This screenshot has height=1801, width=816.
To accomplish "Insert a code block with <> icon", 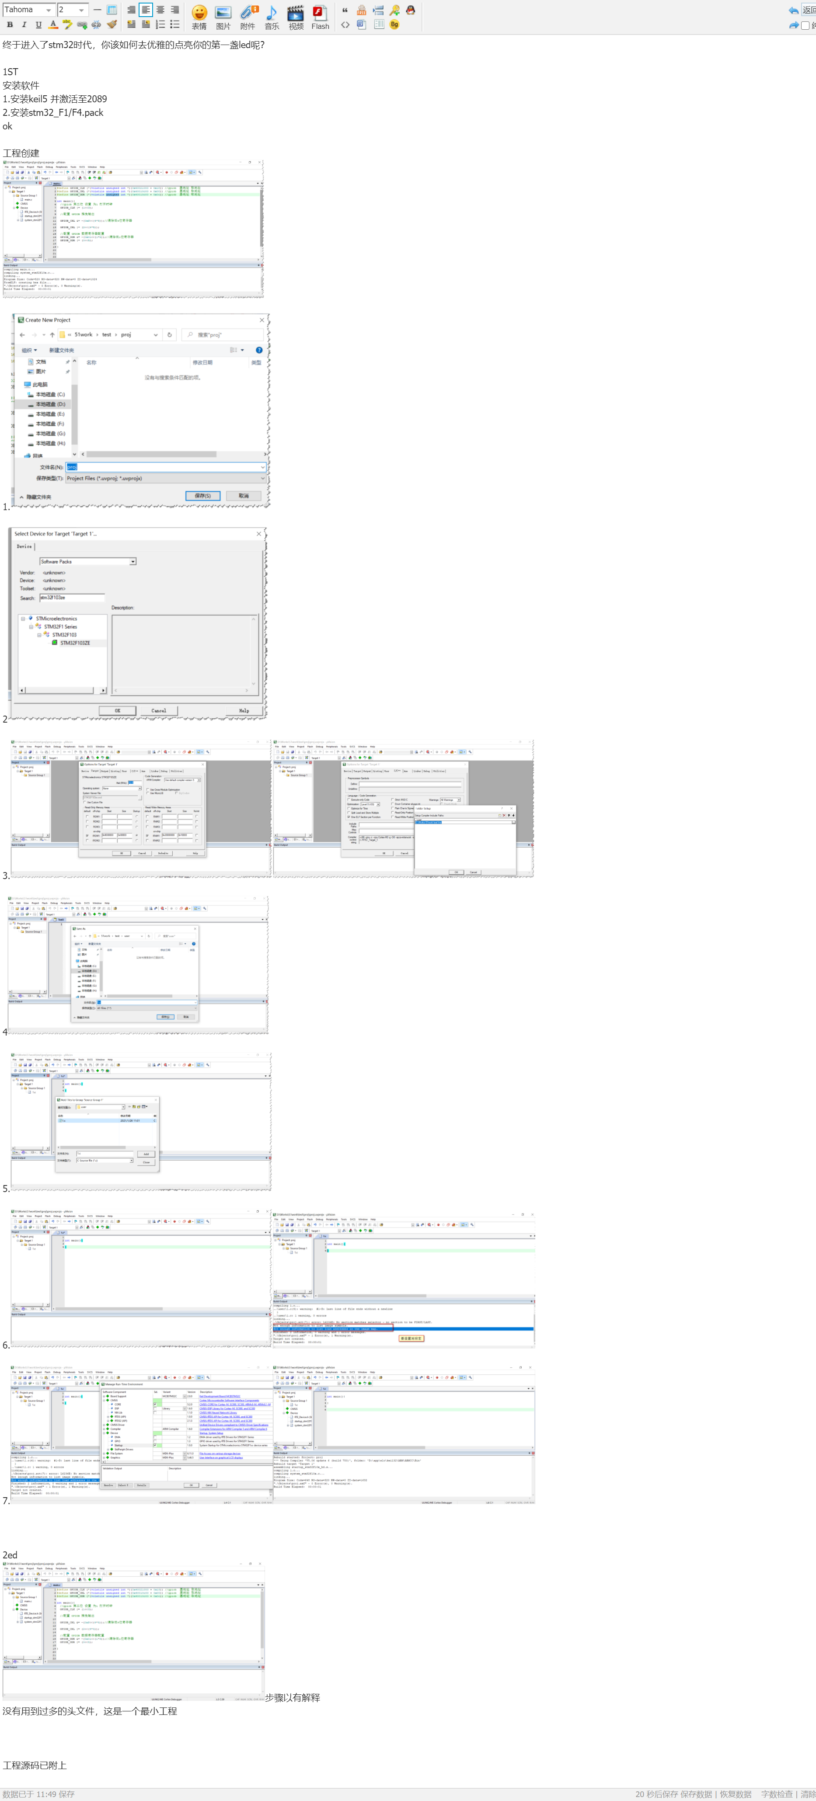I will click(345, 24).
